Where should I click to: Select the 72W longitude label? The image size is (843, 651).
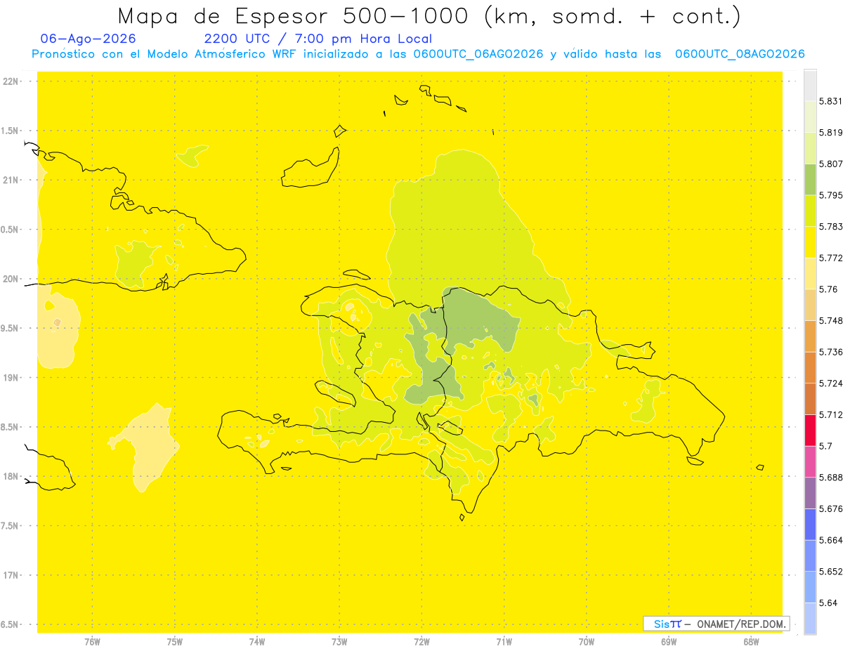point(421,642)
